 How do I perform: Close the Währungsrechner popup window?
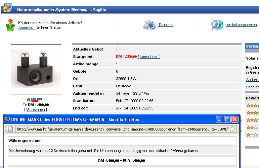(235, 119)
